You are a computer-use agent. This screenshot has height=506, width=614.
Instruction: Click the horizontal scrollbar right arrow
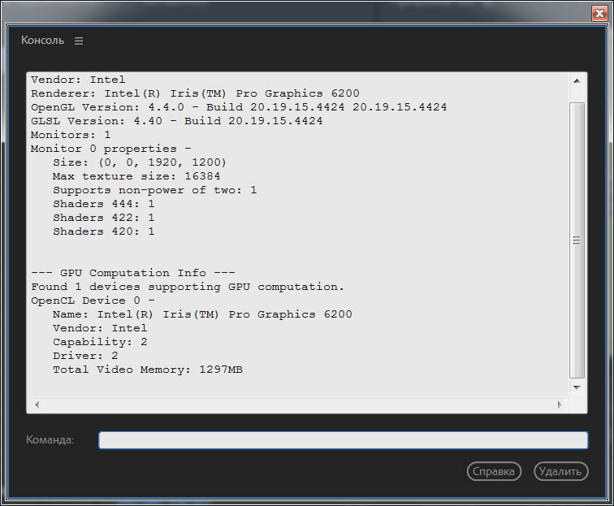coord(560,404)
